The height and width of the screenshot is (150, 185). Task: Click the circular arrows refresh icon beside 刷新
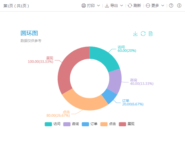pyautogui.click(x=130, y=6)
